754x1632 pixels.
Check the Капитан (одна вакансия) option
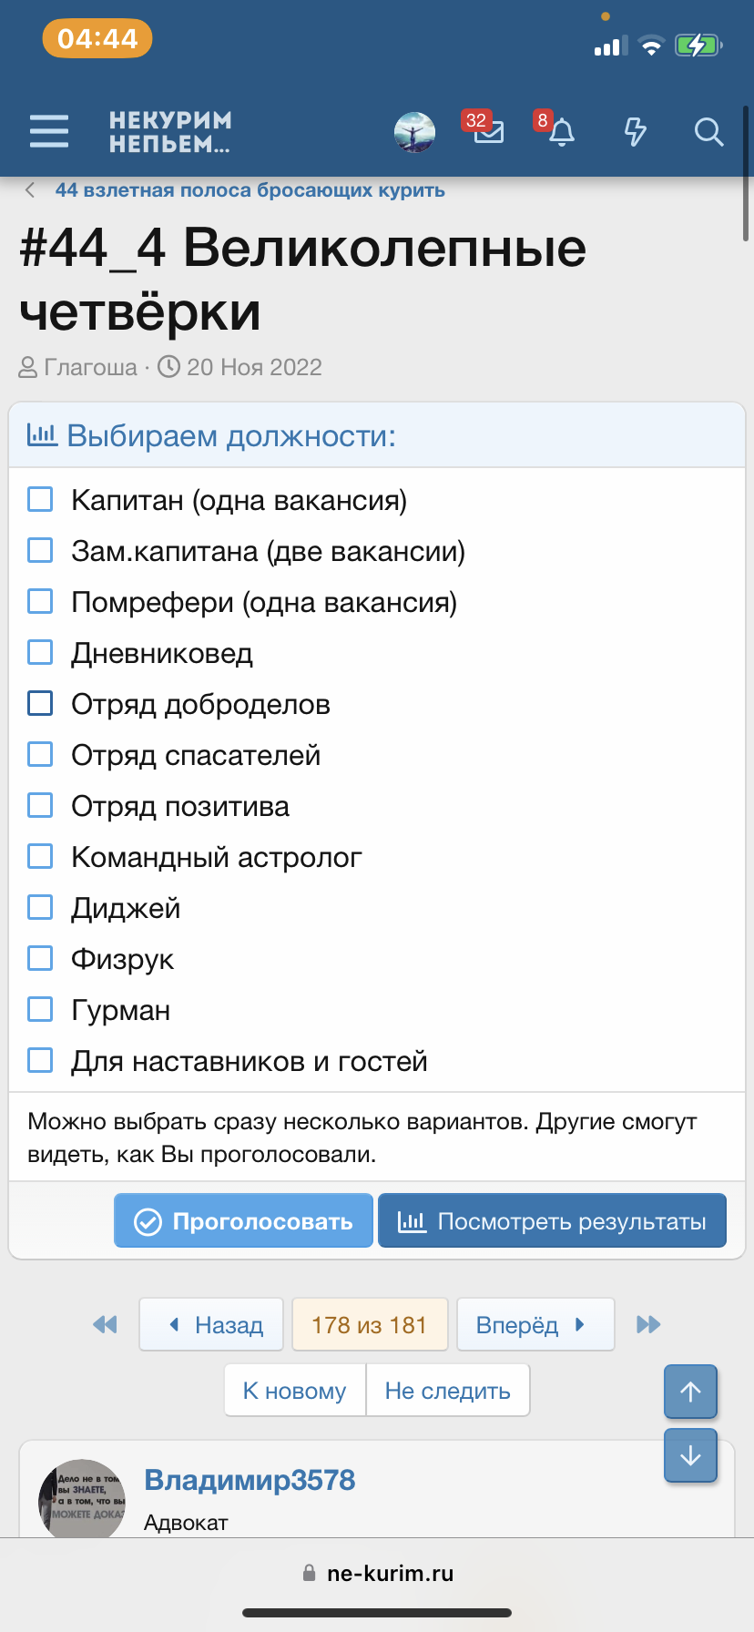pyautogui.click(x=40, y=499)
